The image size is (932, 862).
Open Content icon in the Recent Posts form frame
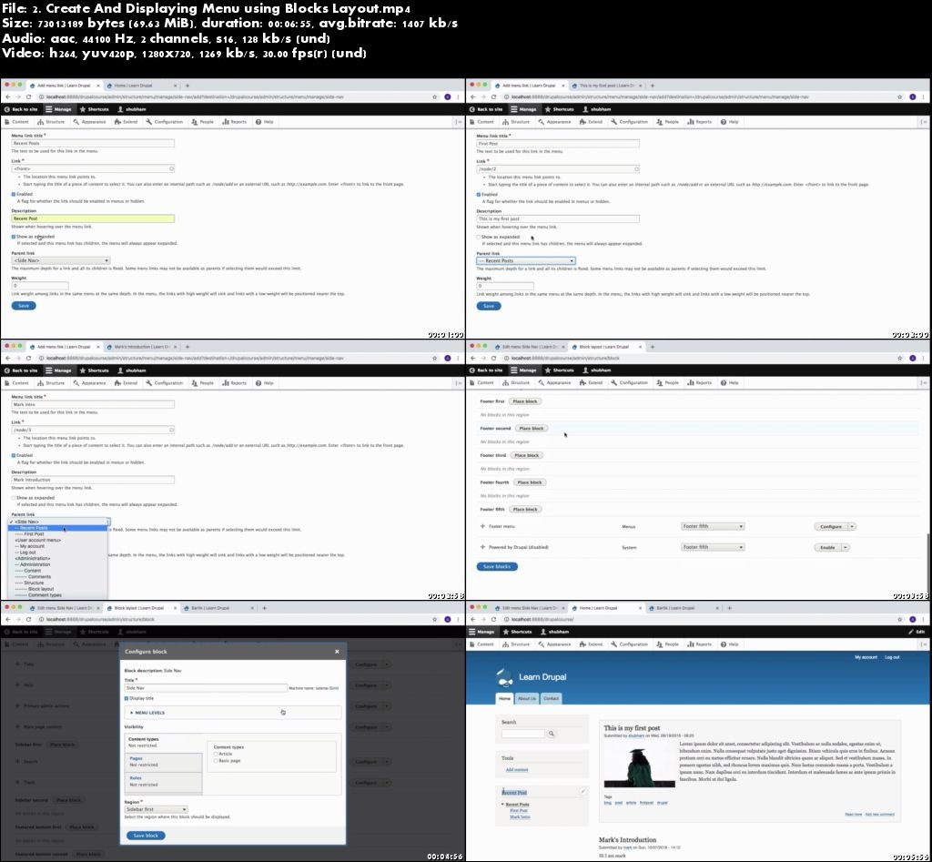(7, 122)
